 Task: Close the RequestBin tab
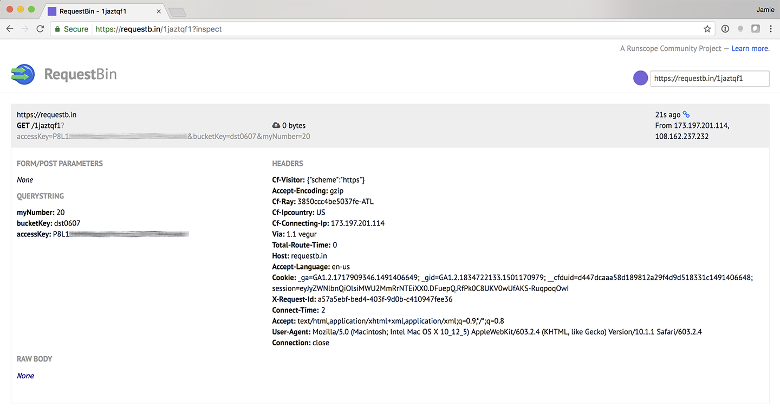[x=159, y=11]
